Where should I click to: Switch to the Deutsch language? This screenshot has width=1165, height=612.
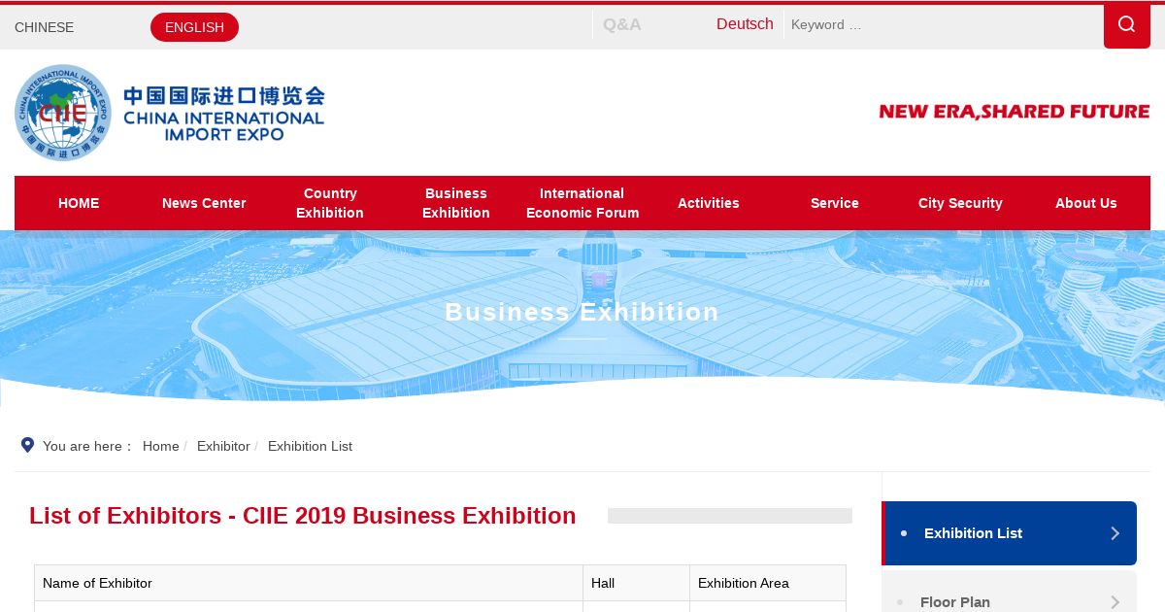[x=745, y=24]
